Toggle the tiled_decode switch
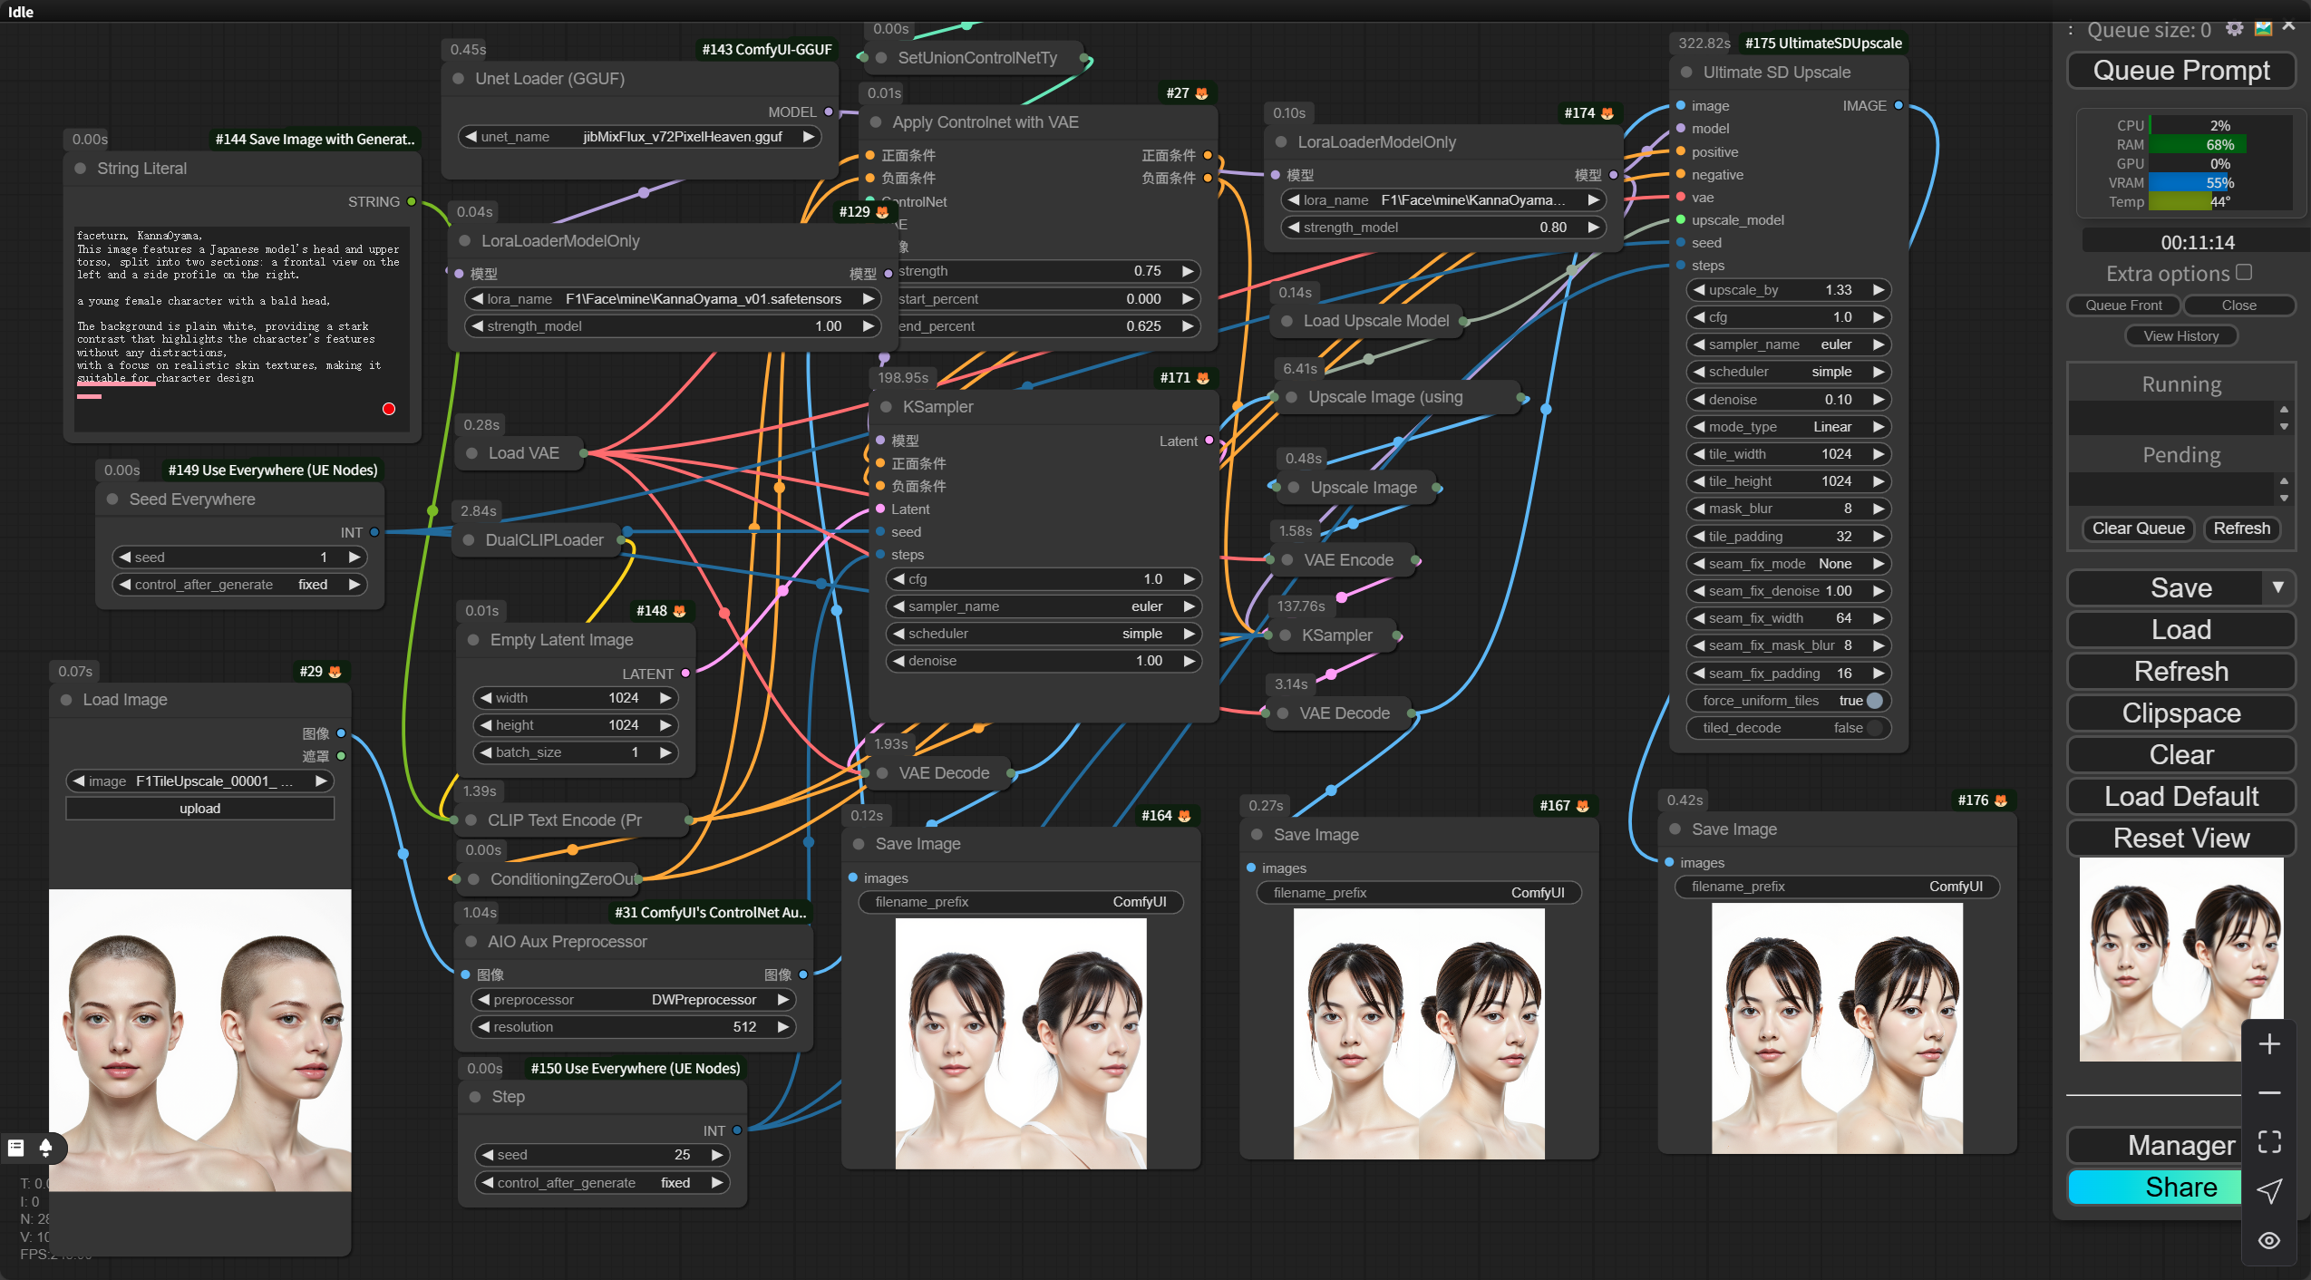The width and height of the screenshot is (2311, 1280). coord(1874,728)
